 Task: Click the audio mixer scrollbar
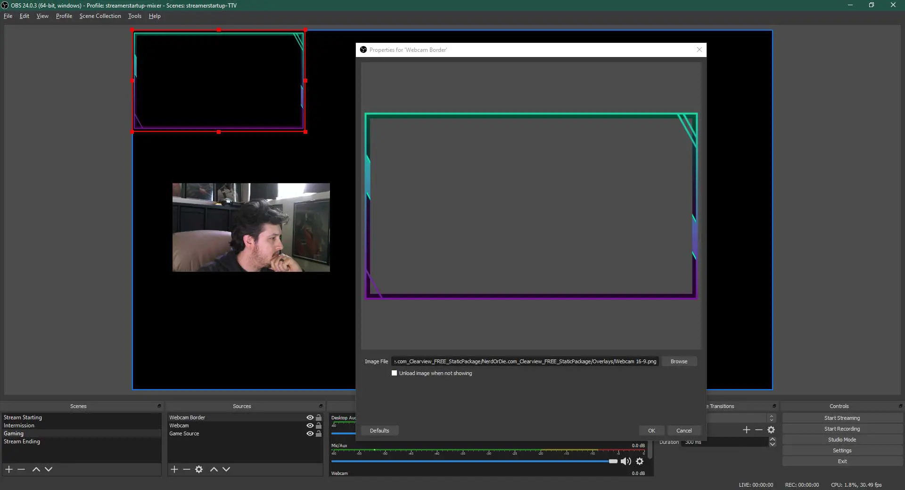point(650,449)
